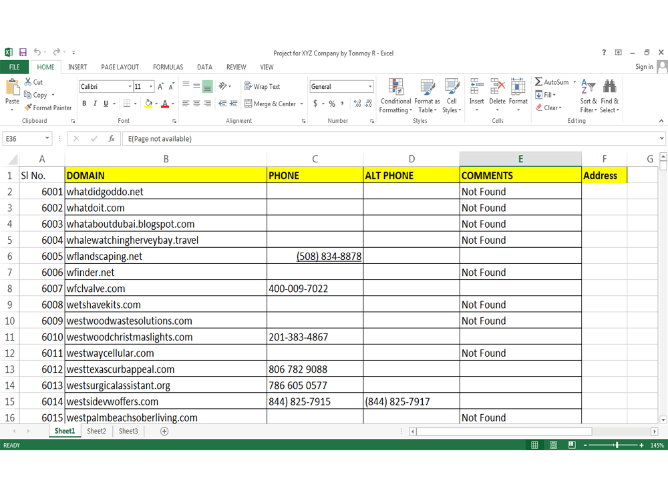Switch to the INSERT ribbon tab
Screen dimensions: 668x501
(77, 67)
